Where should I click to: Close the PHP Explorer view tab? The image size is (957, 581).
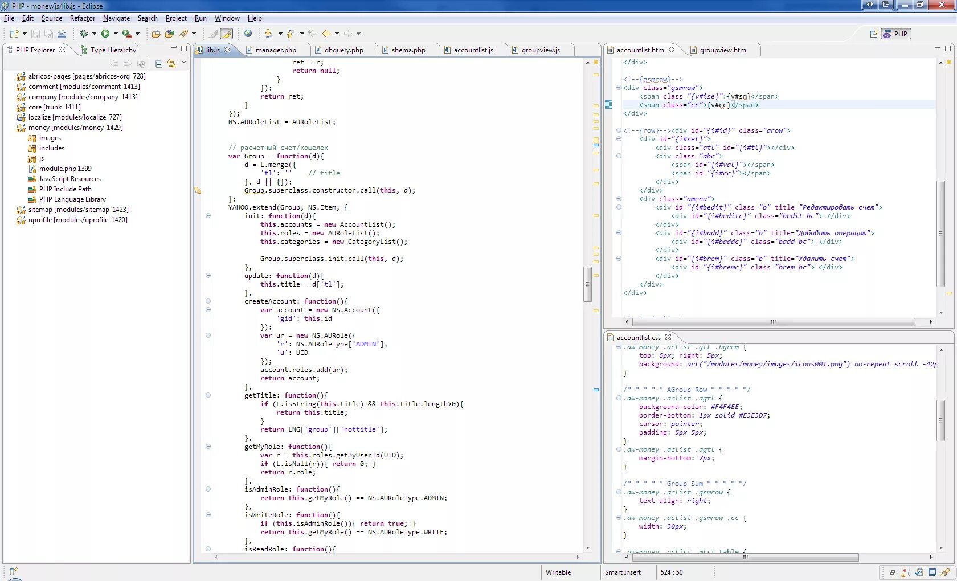(62, 50)
